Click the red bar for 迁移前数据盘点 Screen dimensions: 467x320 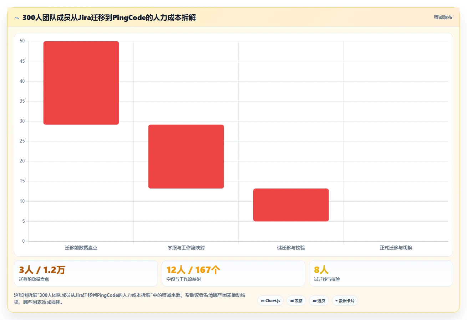81,83
